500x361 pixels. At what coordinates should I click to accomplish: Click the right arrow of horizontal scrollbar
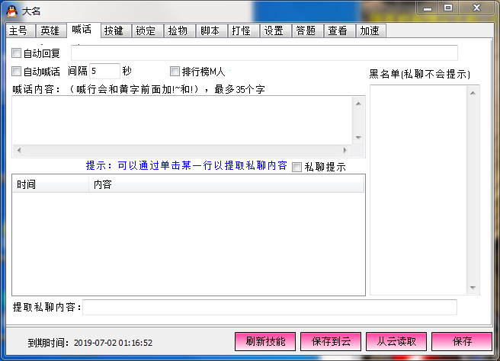point(345,150)
